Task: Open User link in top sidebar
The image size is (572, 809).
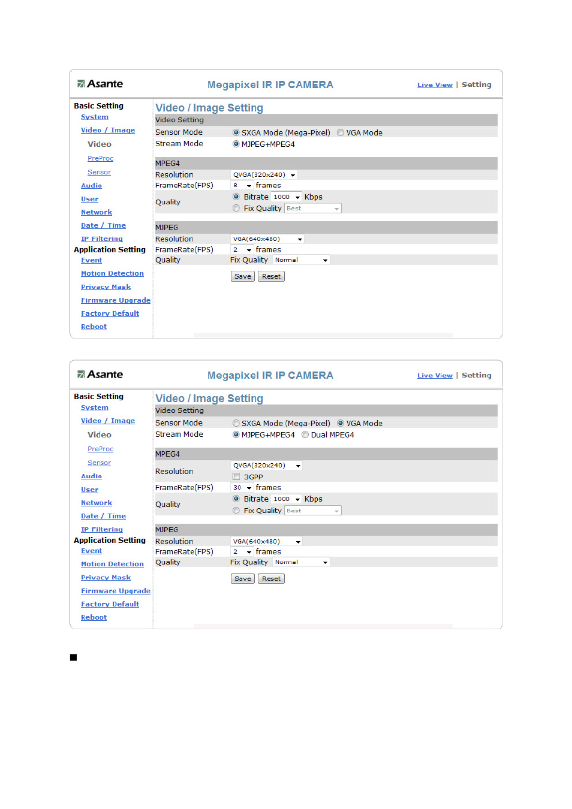Action: pyautogui.click(x=89, y=199)
